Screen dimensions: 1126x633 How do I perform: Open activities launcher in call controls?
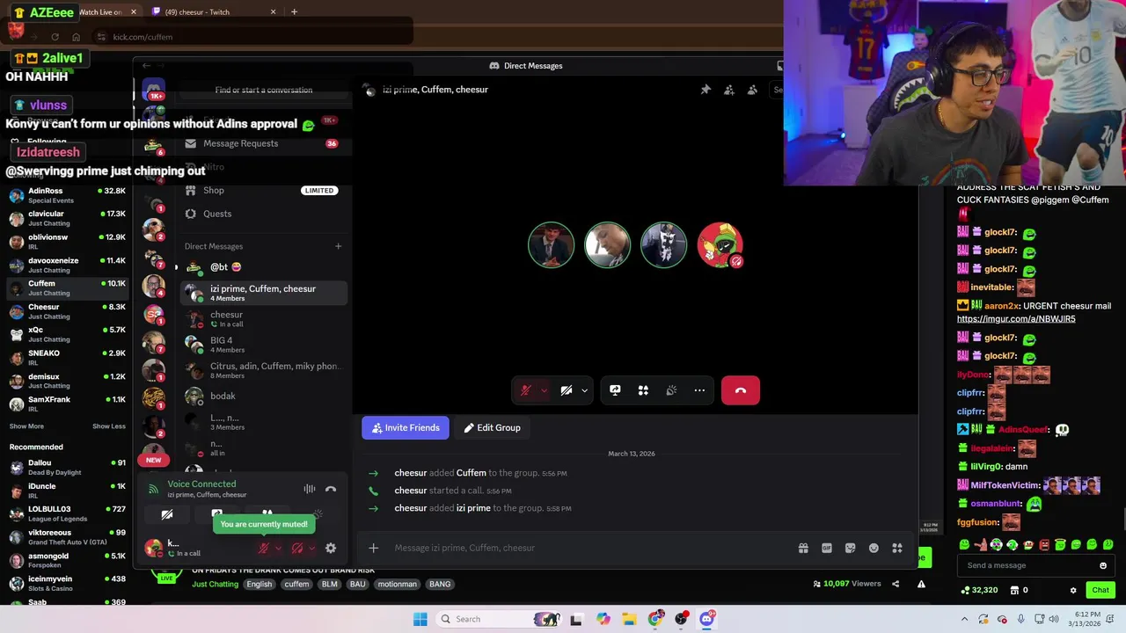pyautogui.click(x=643, y=390)
